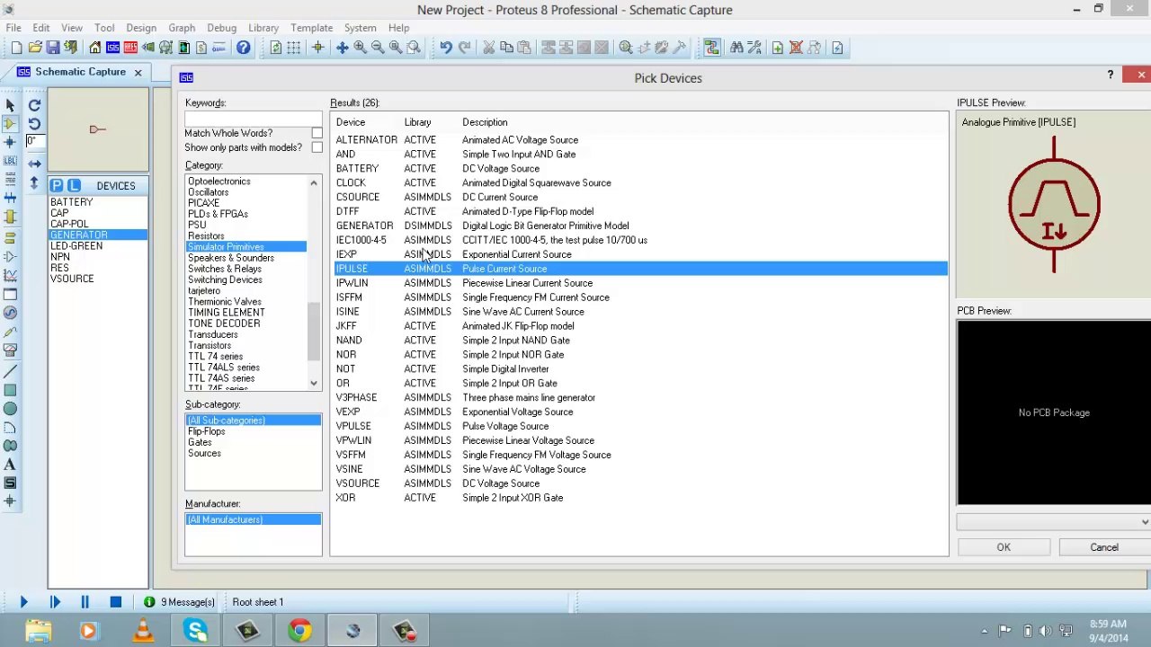Stop the simulation
Viewport: 1151px width, 647px height.
coord(115,602)
